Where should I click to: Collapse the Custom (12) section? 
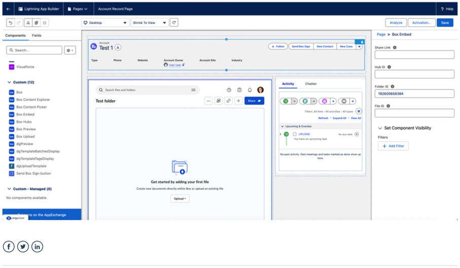click(9, 82)
